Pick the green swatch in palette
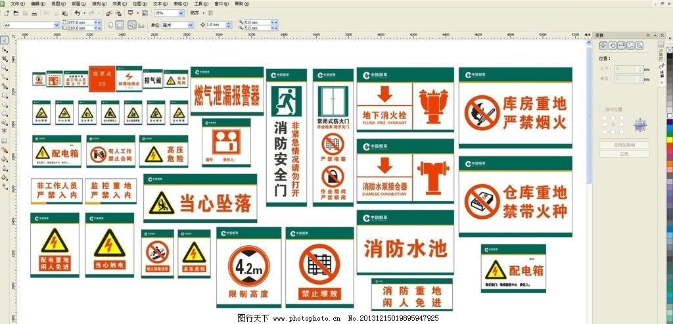The width and height of the screenshot is (673, 324). tap(670, 133)
